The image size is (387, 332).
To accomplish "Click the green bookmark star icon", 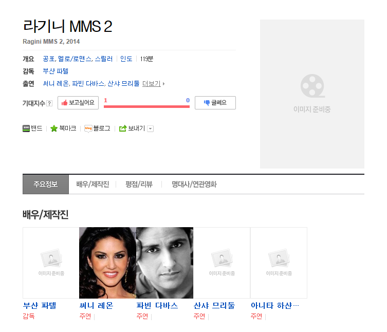I will pos(54,128).
